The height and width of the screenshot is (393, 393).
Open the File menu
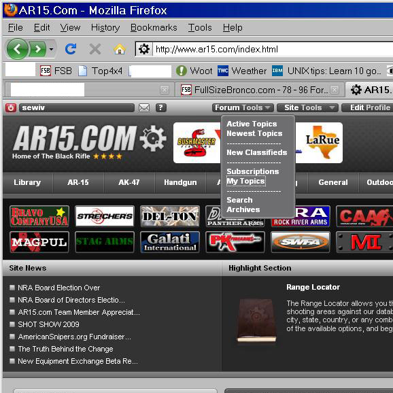[x=15, y=28]
